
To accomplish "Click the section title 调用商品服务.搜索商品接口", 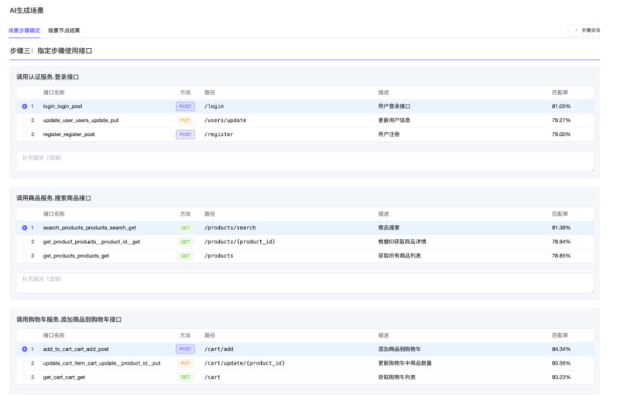I will (x=54, y=198).
